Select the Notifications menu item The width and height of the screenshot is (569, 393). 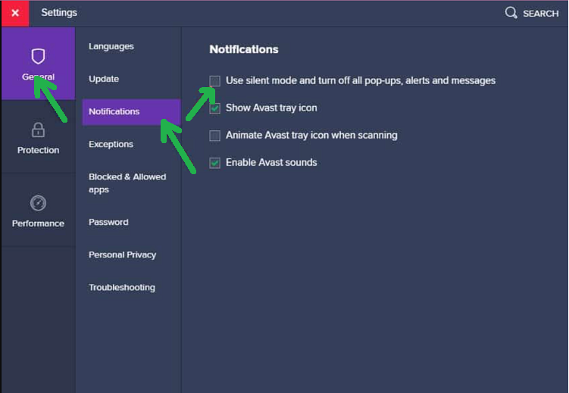[x=114, y=111]
